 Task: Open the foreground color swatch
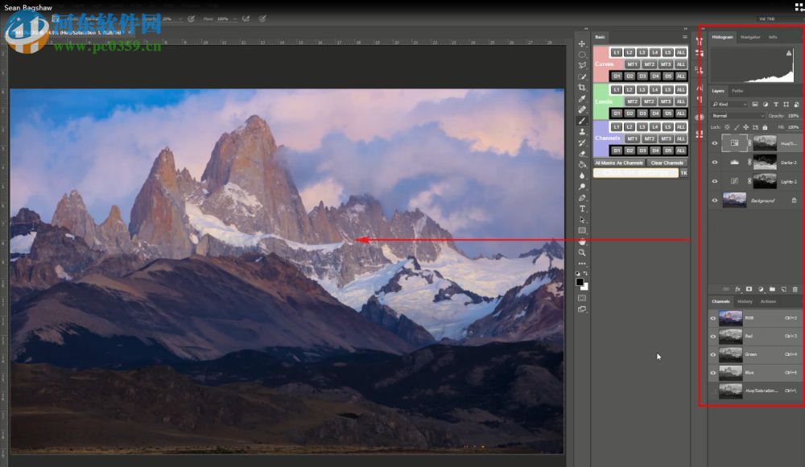tap(580, 282)
